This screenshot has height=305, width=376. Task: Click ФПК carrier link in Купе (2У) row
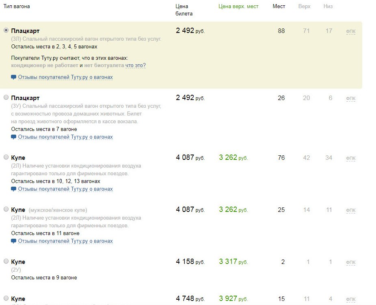(350, 263)
